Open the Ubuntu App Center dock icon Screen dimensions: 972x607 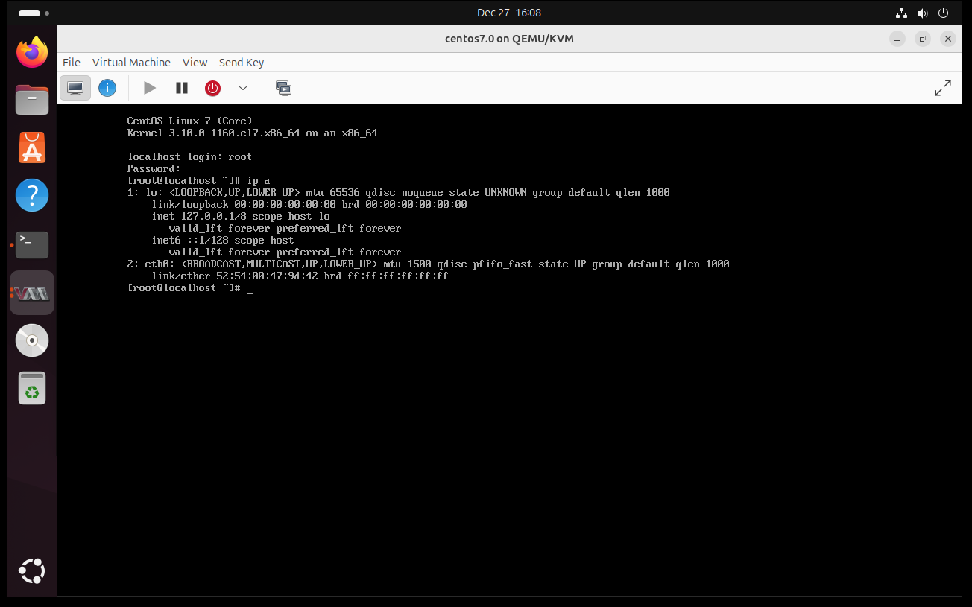(32, 147)
